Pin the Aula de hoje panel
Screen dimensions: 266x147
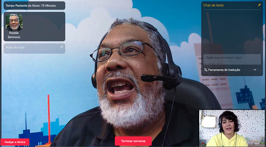62,47
